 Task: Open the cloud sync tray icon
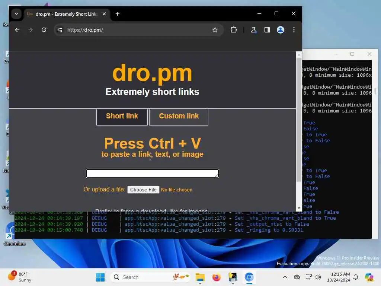[x=297, y=277]
